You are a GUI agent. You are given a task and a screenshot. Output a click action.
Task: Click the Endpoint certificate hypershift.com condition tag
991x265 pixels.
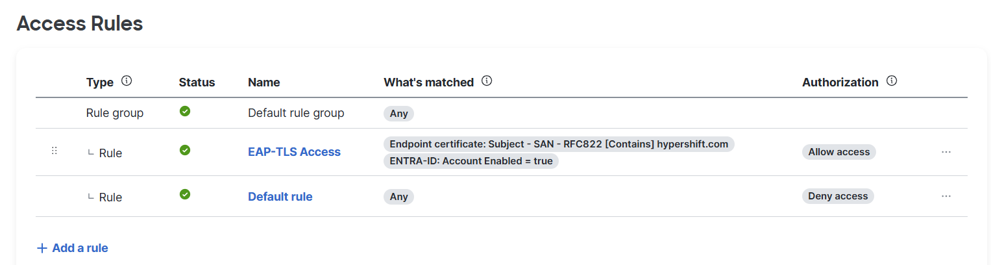click(x=559, y=144)
